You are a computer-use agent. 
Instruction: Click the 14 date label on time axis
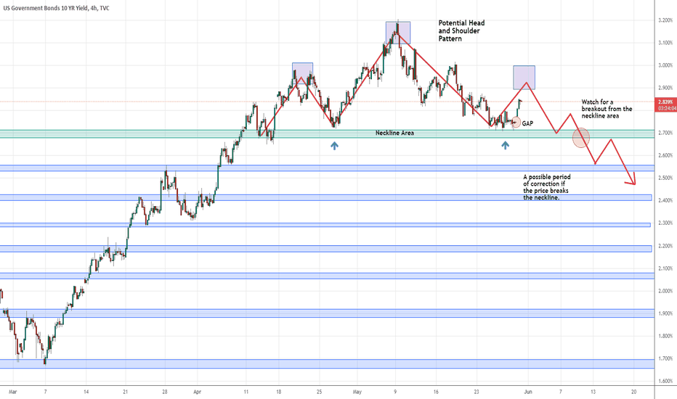point(86,392)
